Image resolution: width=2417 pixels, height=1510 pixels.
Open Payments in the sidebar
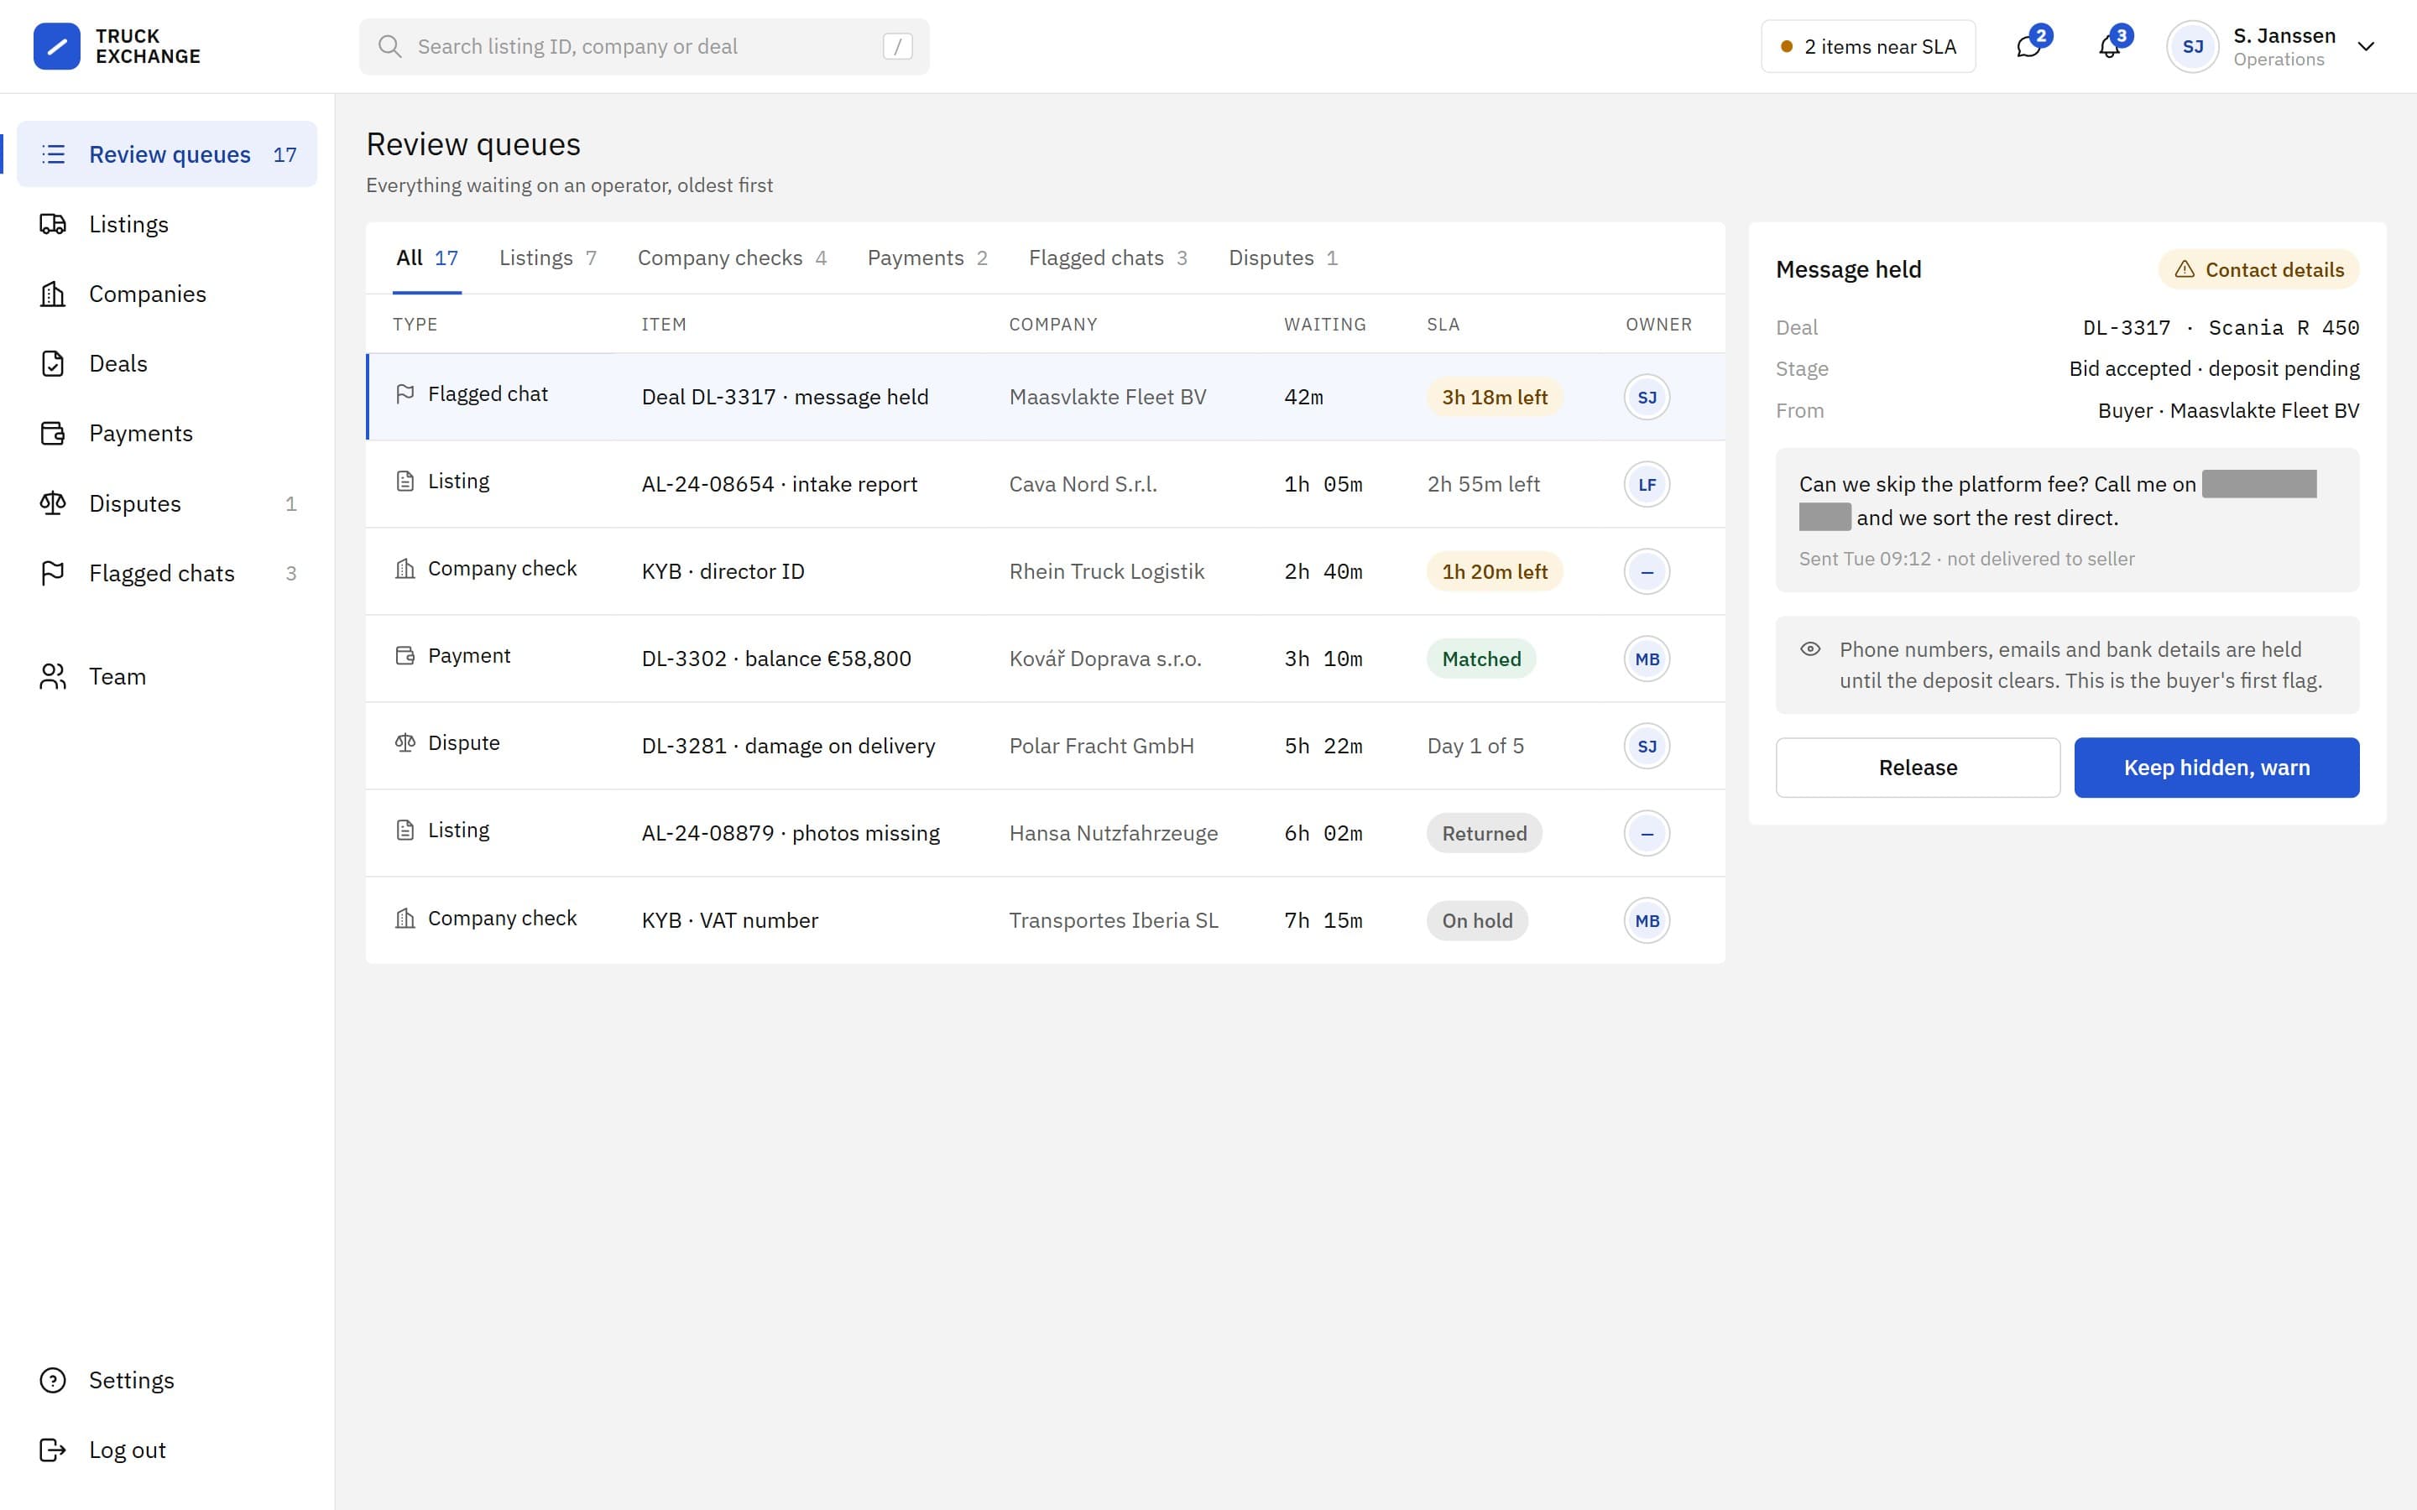(168, 434)
